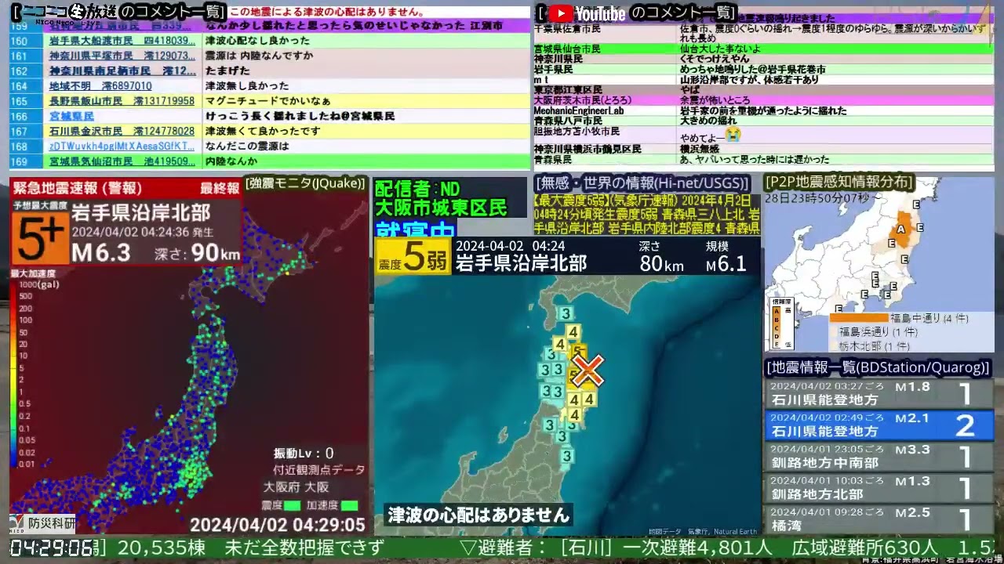This screenshot has height=564, width=1004.
Task: Click the orange 福島中通り legend swatch
Action: point(857,318)
